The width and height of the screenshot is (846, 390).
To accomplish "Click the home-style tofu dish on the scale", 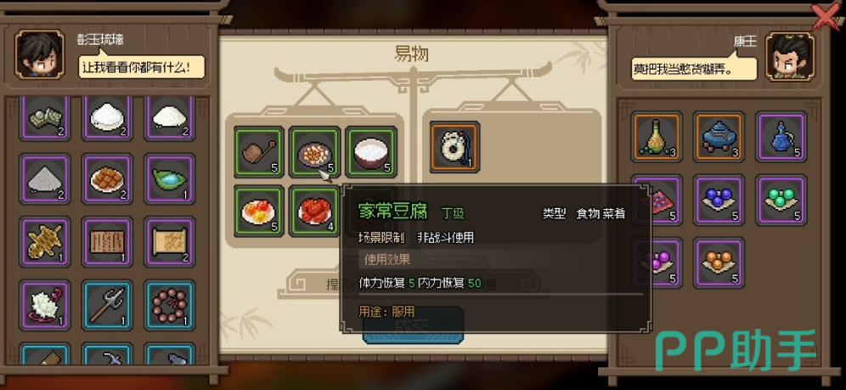I will click(314, 151).
